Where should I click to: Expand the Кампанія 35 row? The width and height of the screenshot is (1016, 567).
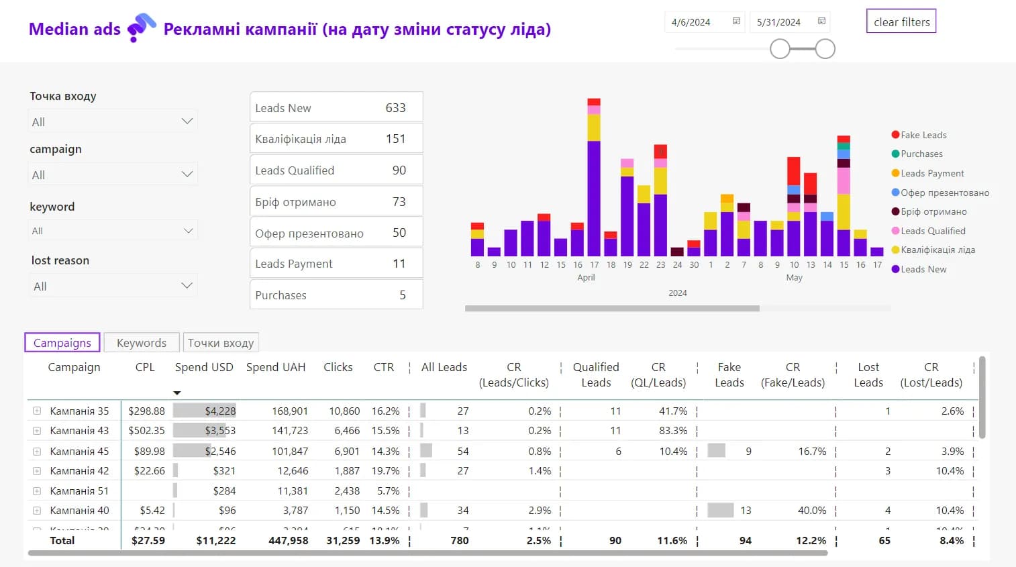pyautogui.click(x=37, y=411)
